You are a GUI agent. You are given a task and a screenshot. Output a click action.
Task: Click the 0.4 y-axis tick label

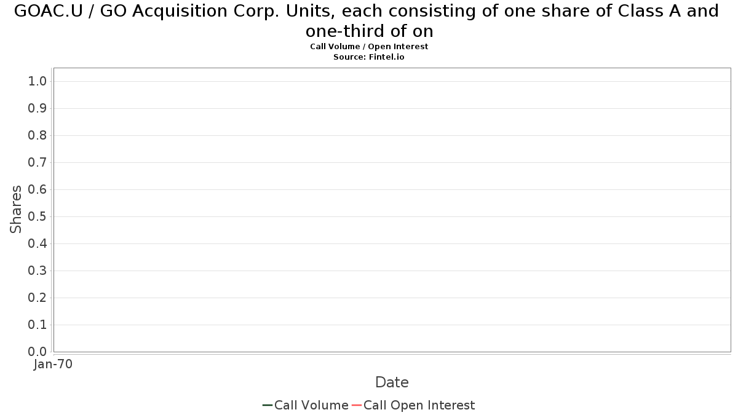point(38,244)
